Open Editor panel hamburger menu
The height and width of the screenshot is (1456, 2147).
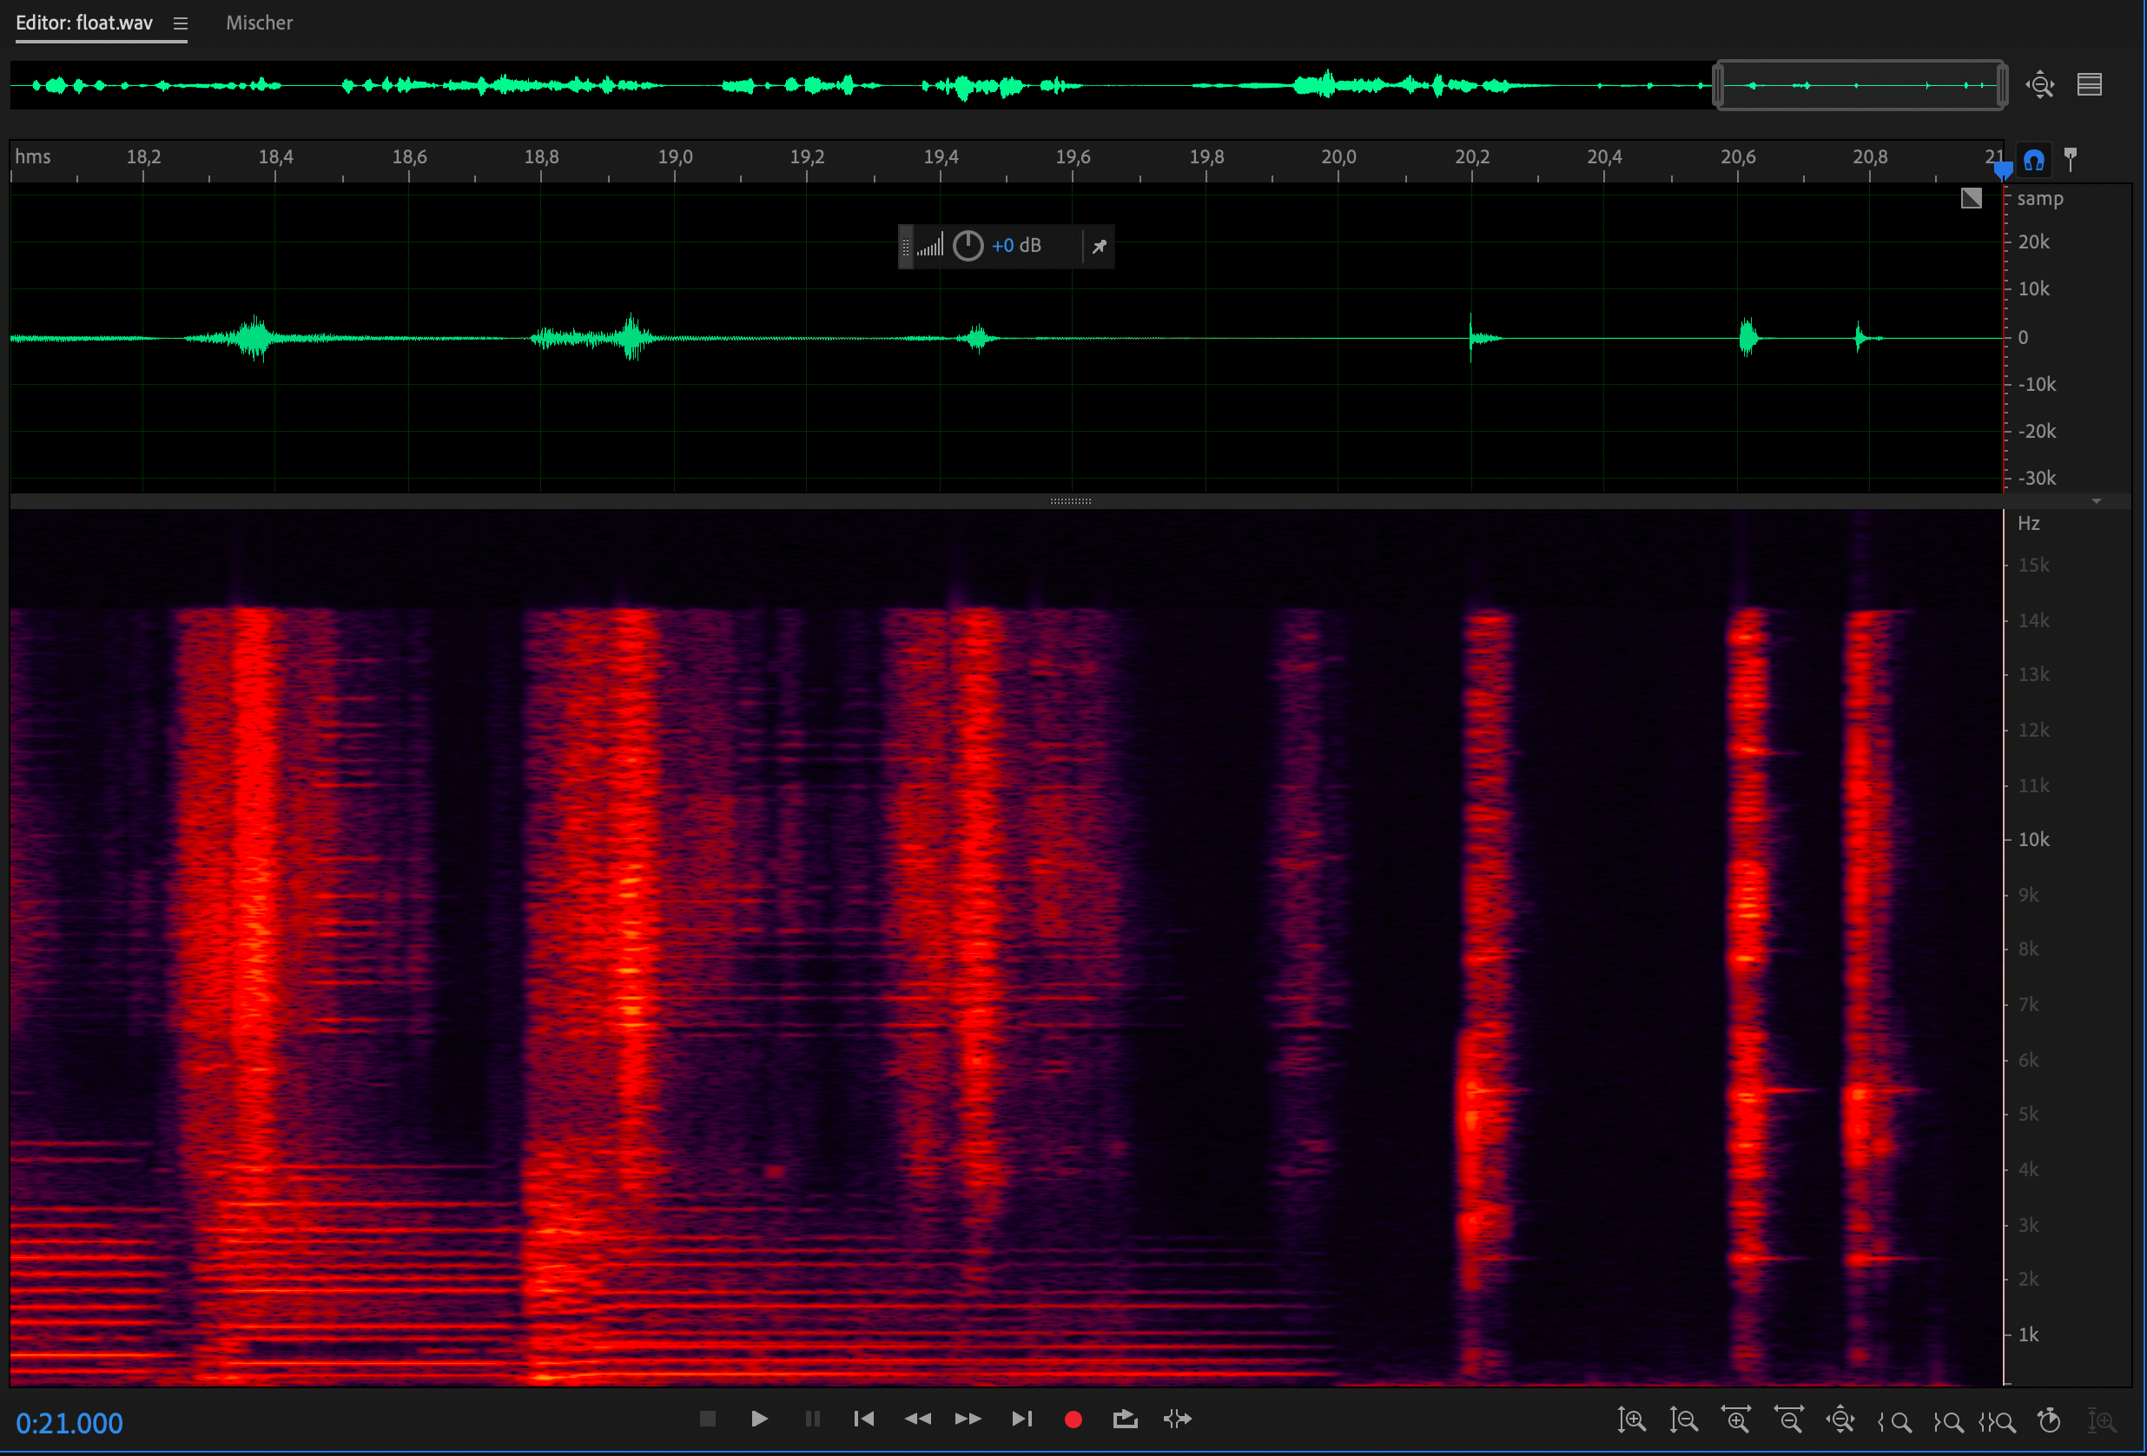pos(180,23)
